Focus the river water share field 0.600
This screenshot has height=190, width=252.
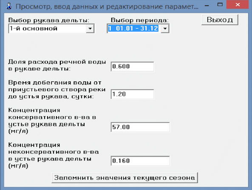(132, 67)
